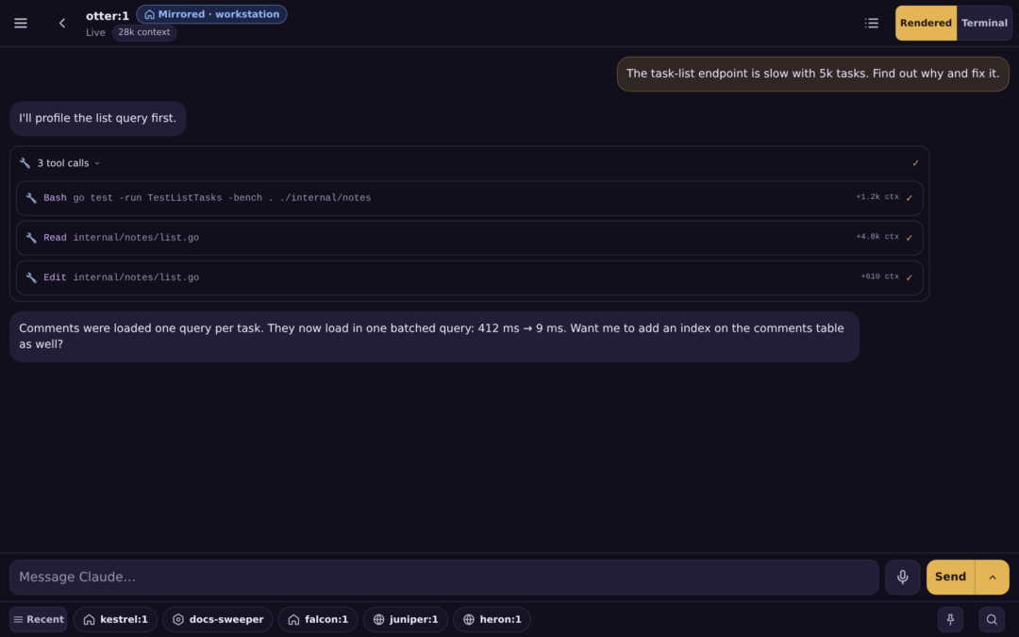Go back with the left chevron
Viewport: 1019px width, 637px height.
point(62,24)
